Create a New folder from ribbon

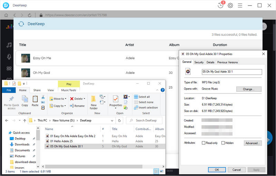[x=93, y=102]
